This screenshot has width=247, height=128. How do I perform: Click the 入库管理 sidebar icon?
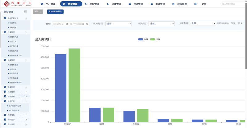coord(5,32)
